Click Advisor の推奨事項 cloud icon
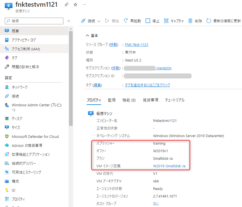Screen dimensions: 242x207 7,145
